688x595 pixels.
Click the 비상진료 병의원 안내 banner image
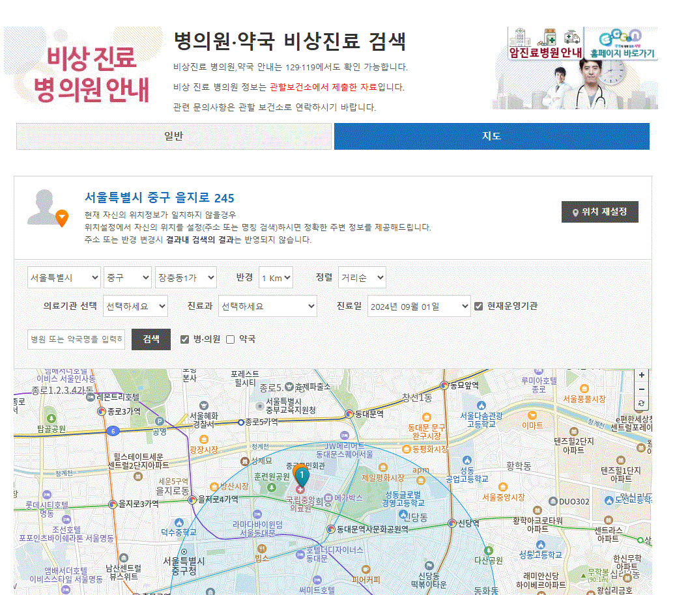coord(83,68)
